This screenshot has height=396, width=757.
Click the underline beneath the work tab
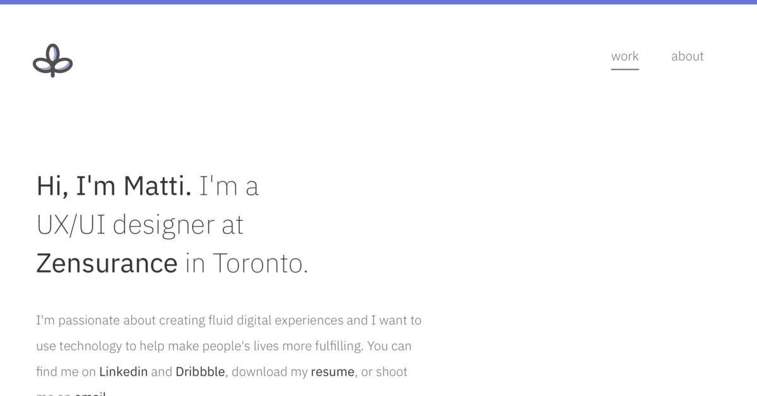(625, 69)
